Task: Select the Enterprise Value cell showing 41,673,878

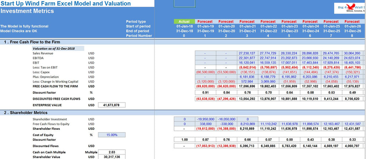Action: point(111,105)
